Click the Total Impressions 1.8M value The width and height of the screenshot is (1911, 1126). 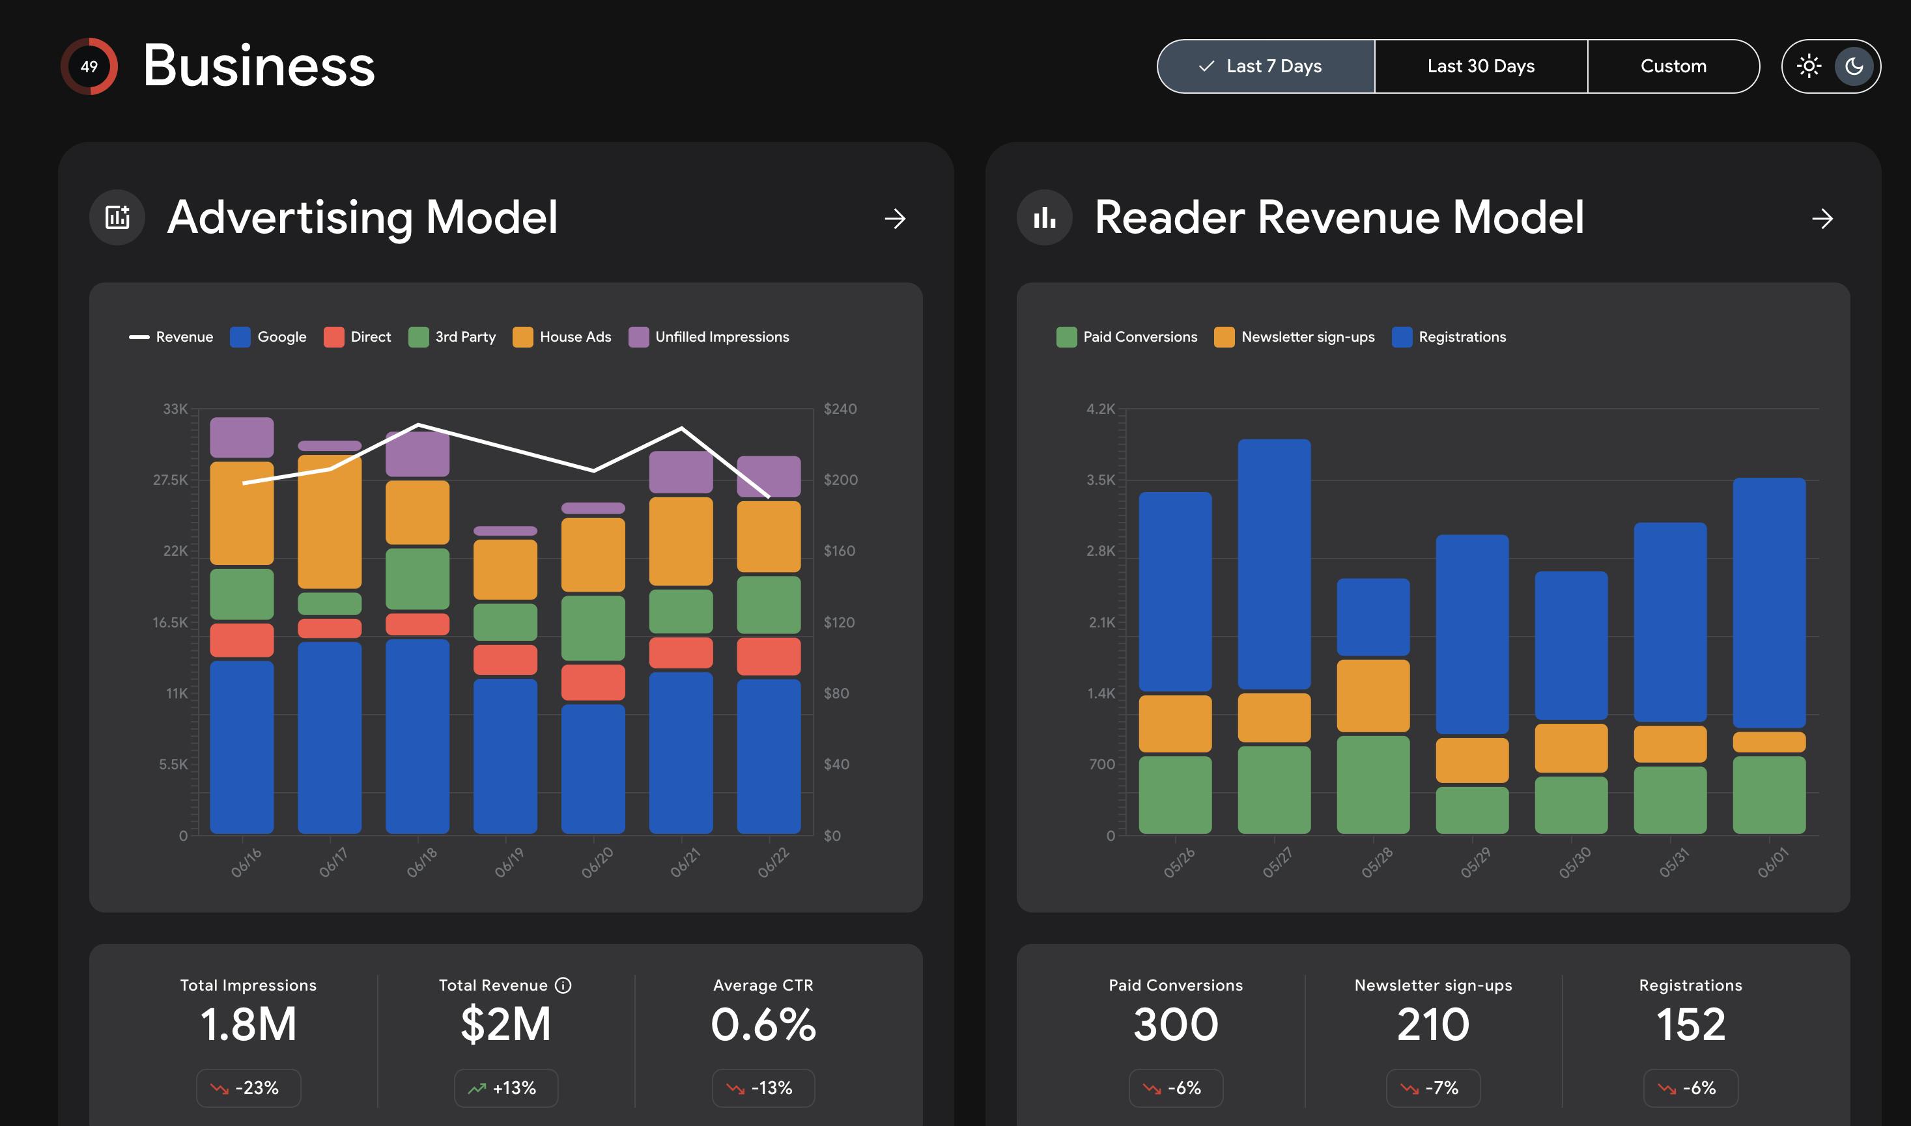(248, 1024)
